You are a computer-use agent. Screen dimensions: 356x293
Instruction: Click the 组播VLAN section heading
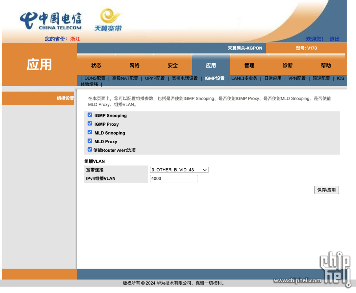click(x=94, y=161)
